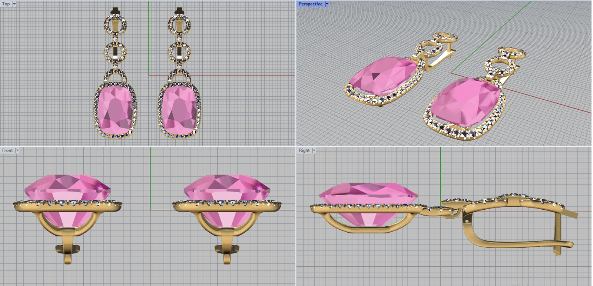Open the Perspective viewport dropdown menu arrow
Screen dimensions: 593x286
327,4
